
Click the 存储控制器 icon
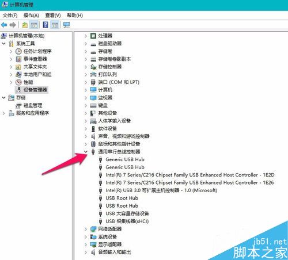coord(93,67)
